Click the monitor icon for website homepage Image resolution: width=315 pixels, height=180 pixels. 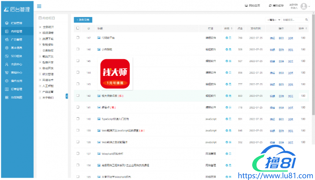click(x=246, y=6)
